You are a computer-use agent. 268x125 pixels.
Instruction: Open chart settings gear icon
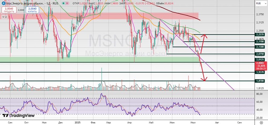coord(261,123)
